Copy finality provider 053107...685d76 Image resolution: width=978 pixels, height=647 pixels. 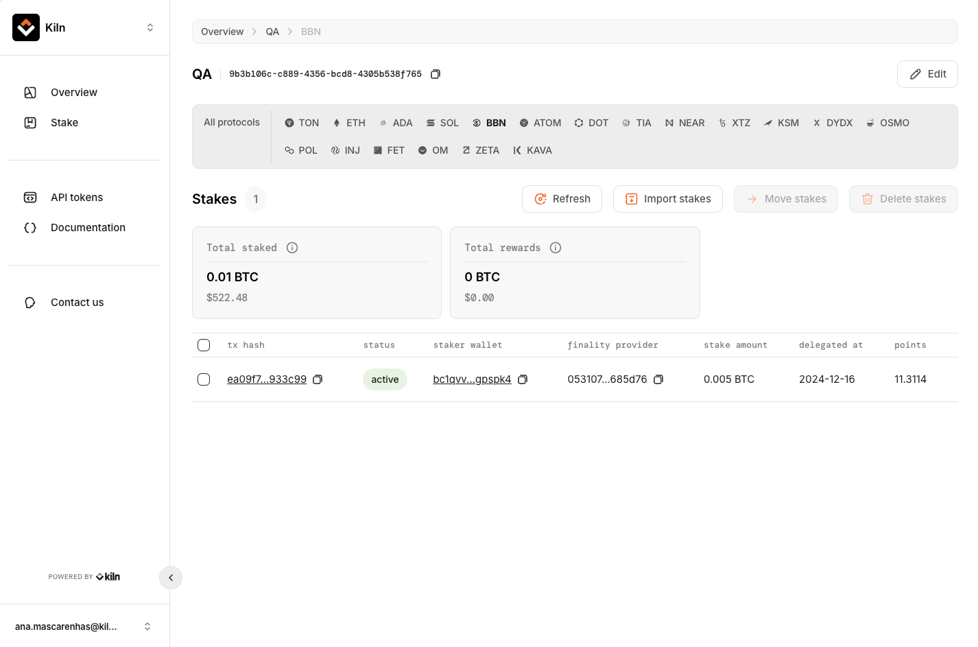point(658,379)
